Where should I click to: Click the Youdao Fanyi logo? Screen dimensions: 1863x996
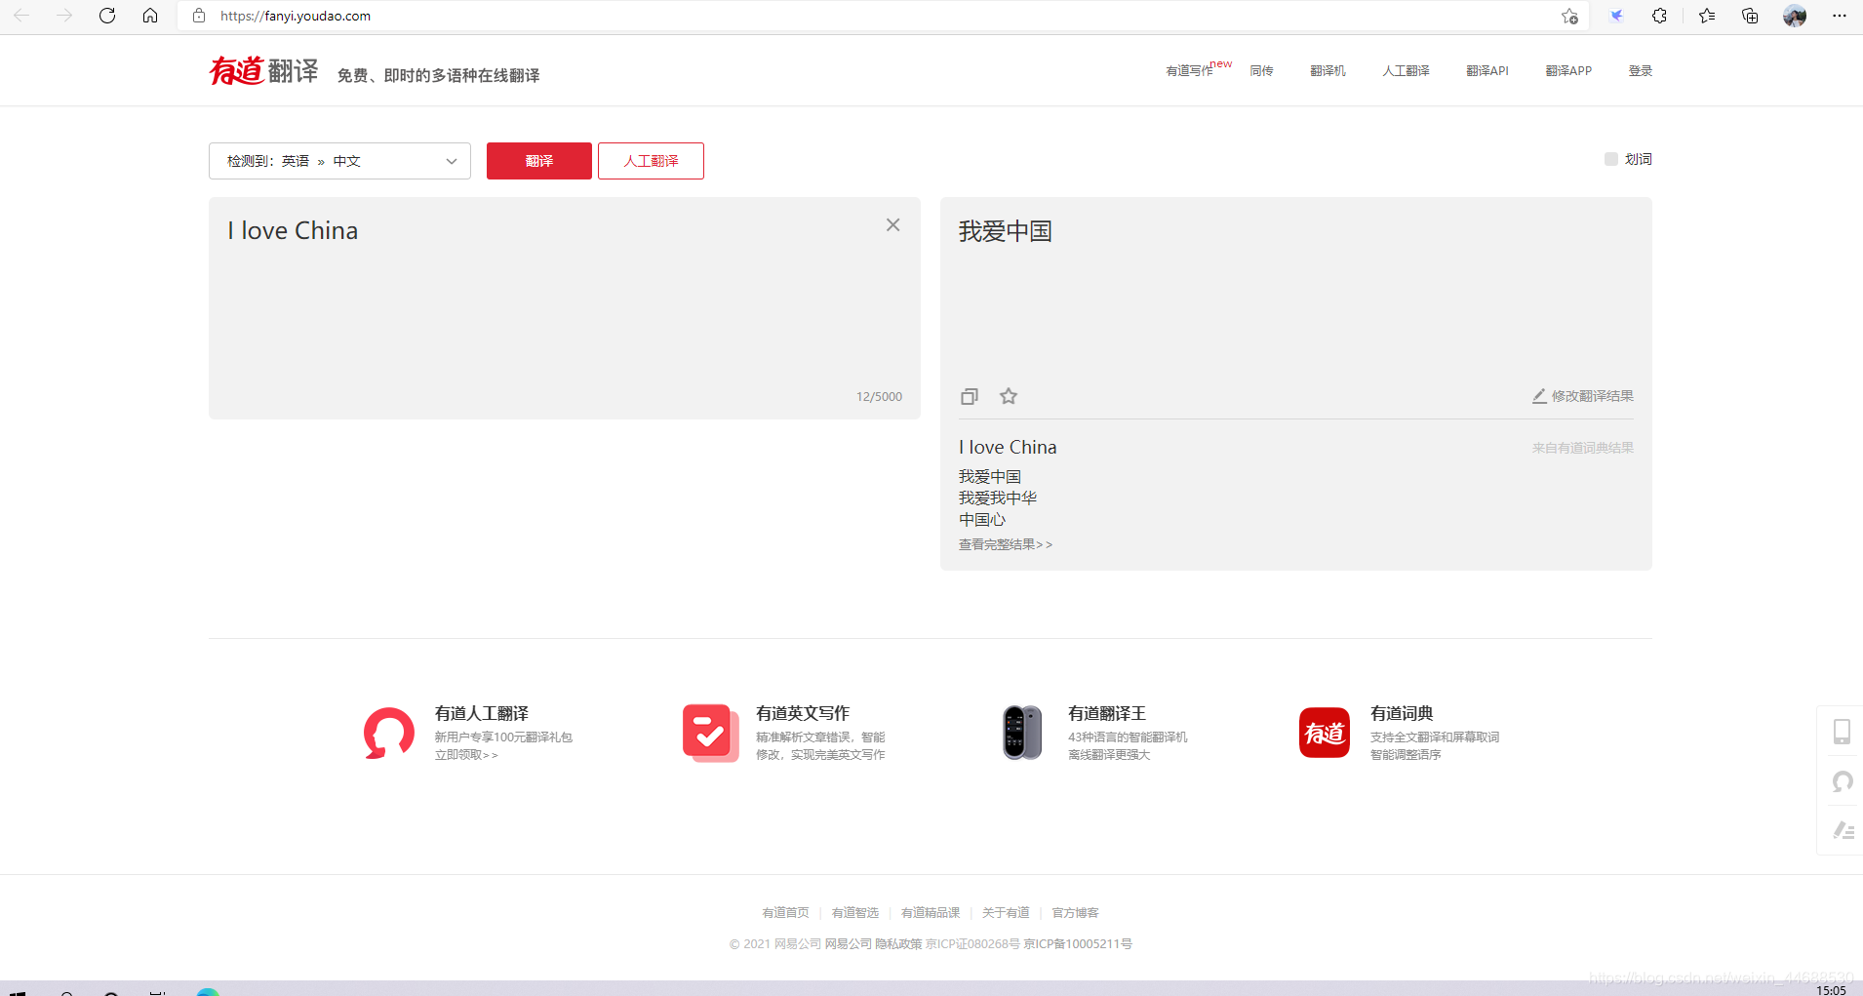(263, 71)
